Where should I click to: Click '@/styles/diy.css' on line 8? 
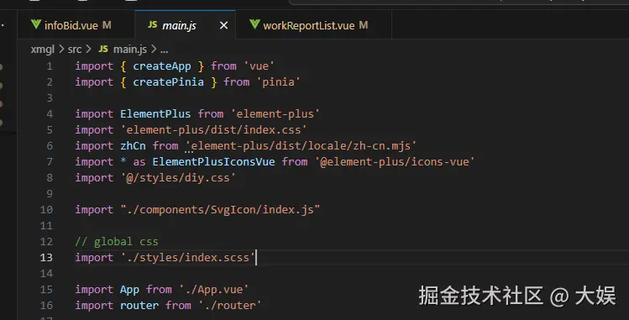point(178,178)
